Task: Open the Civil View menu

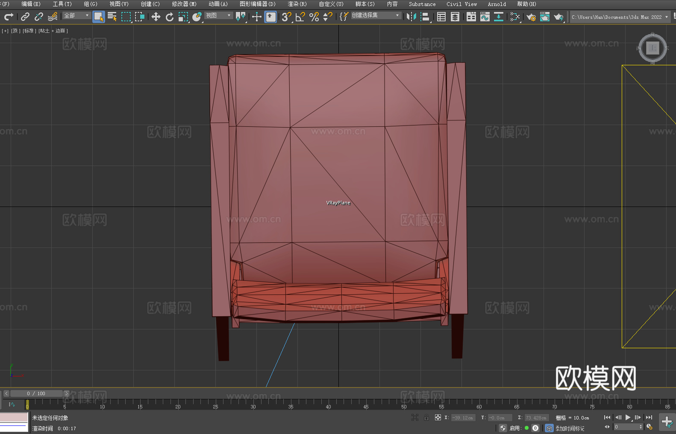Action: 462,4
